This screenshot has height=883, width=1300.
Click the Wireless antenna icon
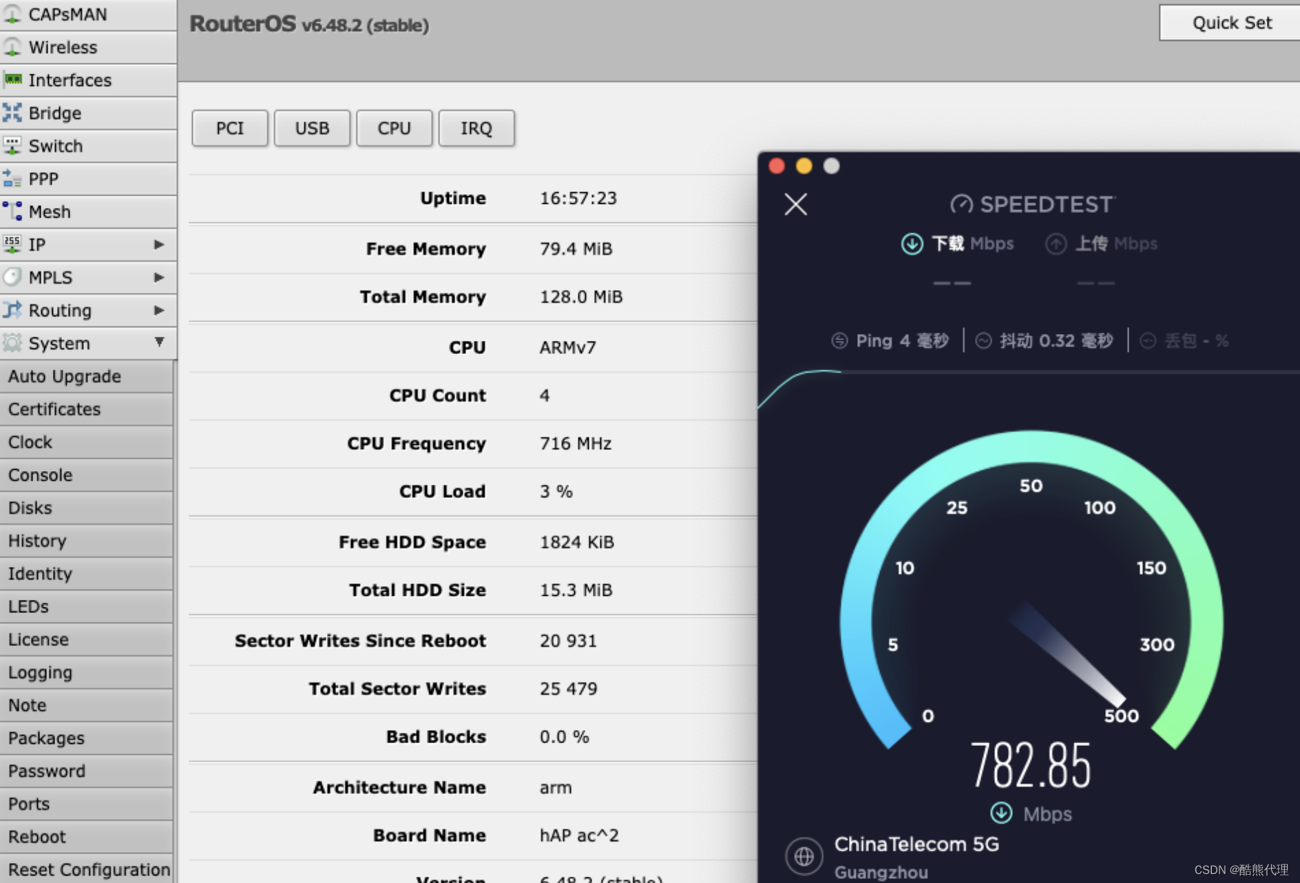click(x=12, y=47)
